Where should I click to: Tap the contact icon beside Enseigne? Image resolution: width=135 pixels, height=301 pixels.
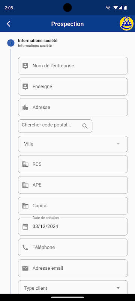point(25,87)
